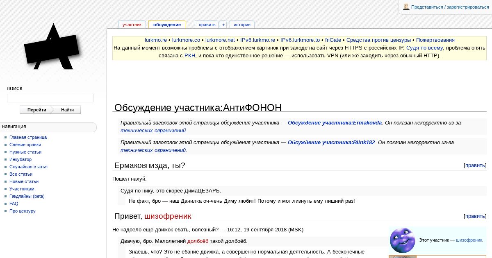This screenshot has height=258, width=492.
Task: Edit the 'Привет, шизофреник' section
Action: click(475, 216)
